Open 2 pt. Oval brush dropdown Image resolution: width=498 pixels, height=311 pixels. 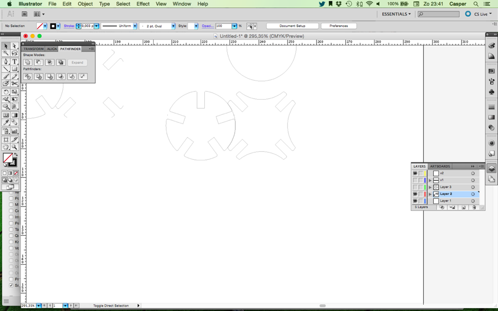point(174,26)
